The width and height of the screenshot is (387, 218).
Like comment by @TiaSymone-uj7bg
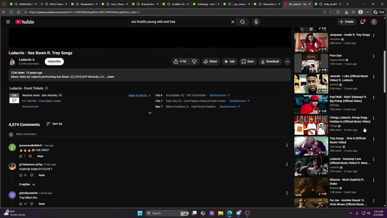click(21, 175)
